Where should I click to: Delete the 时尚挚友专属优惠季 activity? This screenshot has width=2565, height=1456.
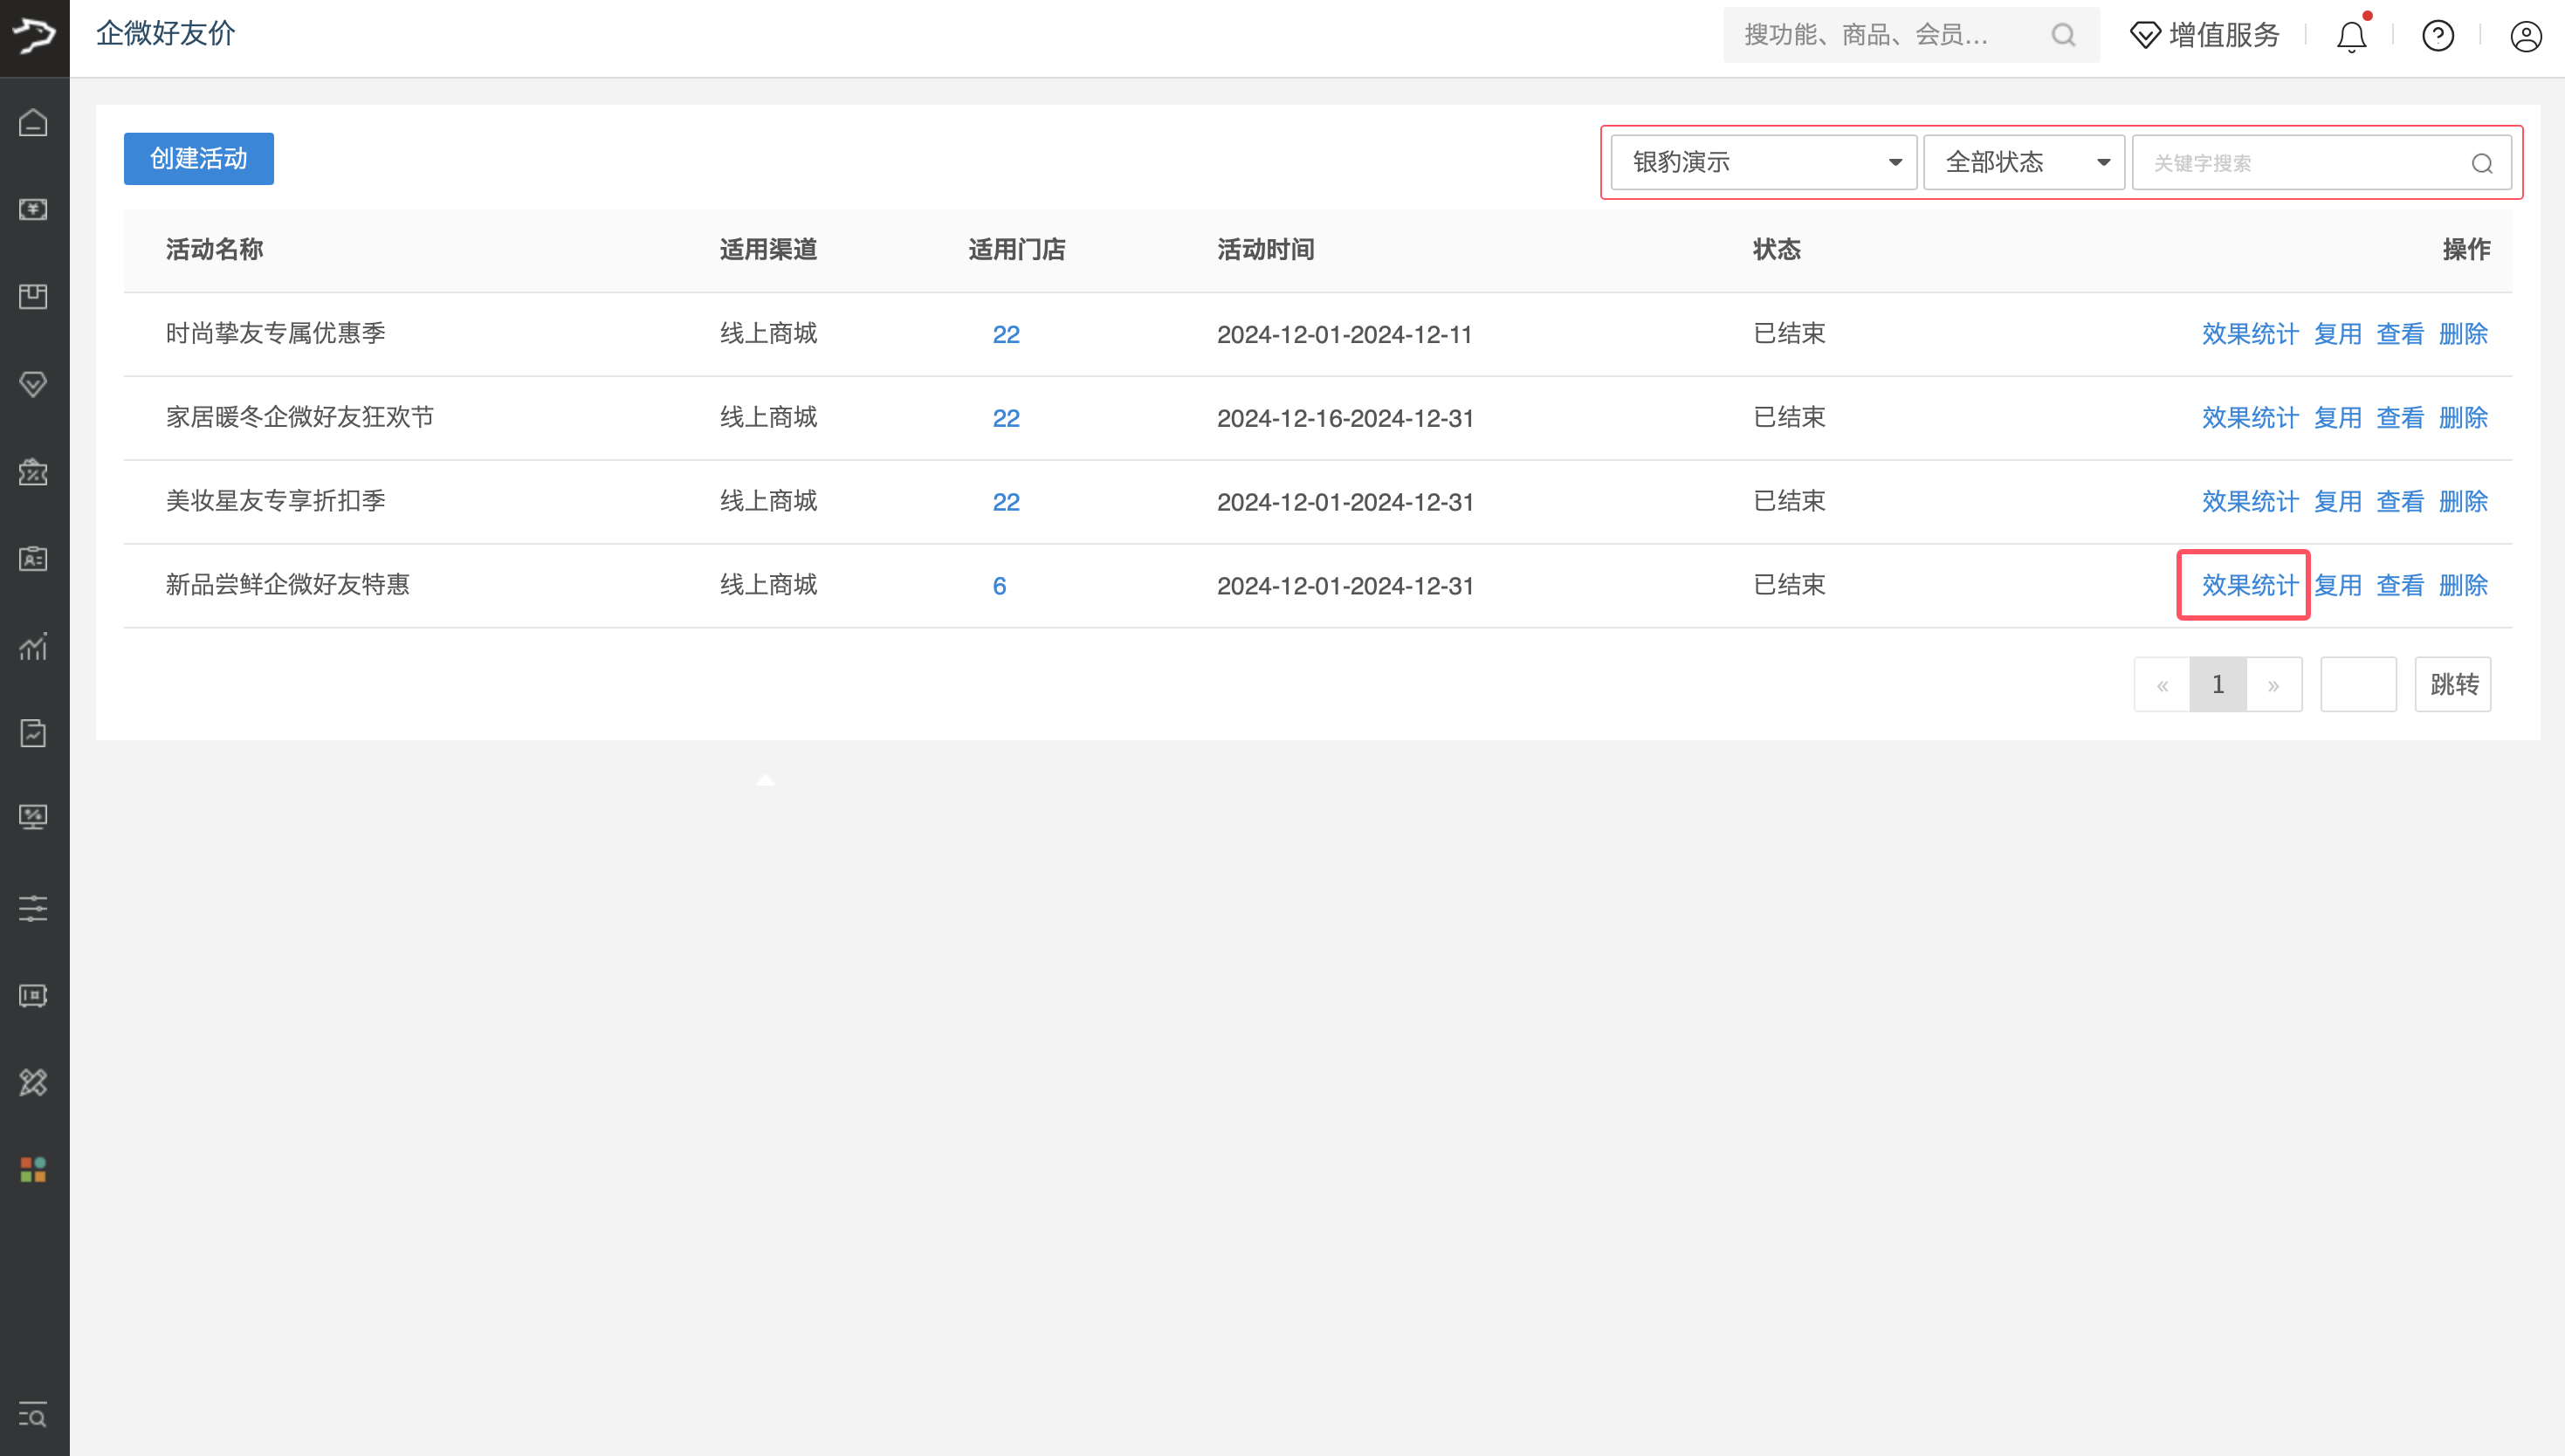coord(2462,334)
